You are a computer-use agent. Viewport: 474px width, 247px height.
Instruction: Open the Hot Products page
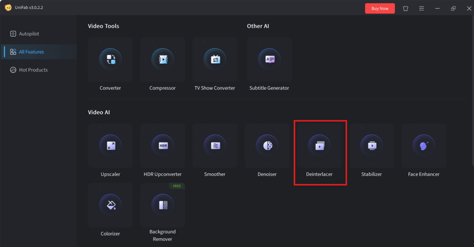pyautogui.click(x=33, y=70)
